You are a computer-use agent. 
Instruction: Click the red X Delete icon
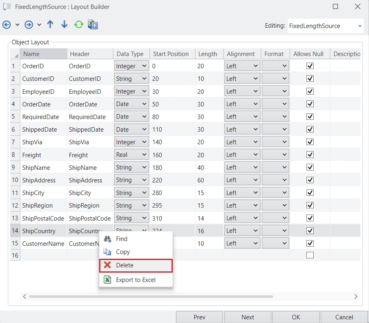tap(107, 265)
